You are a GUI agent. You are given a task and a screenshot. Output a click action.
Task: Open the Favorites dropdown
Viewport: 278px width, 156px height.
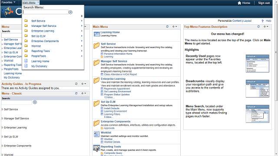(x=8, y=2)
